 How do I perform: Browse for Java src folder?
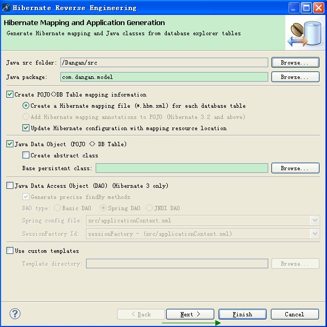point(295,62)
